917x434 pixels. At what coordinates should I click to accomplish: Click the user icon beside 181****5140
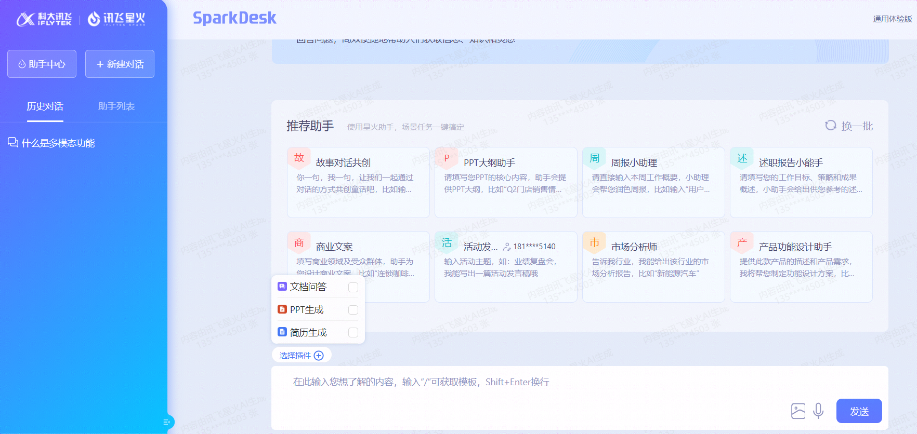pos(507,247)
